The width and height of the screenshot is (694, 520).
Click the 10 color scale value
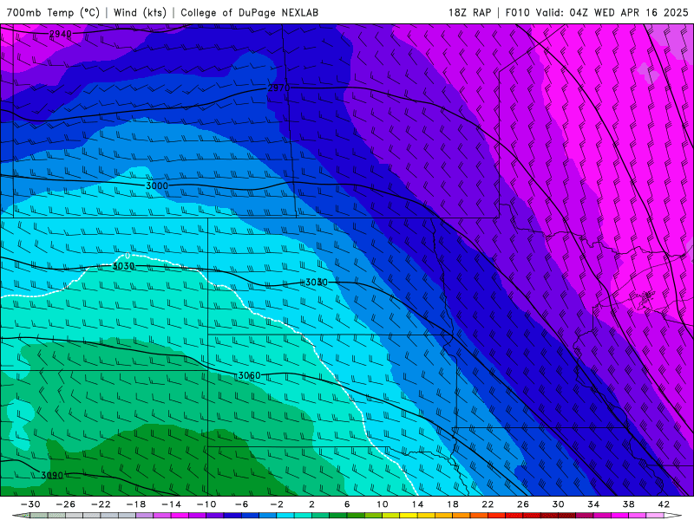(x=383, y=504)
